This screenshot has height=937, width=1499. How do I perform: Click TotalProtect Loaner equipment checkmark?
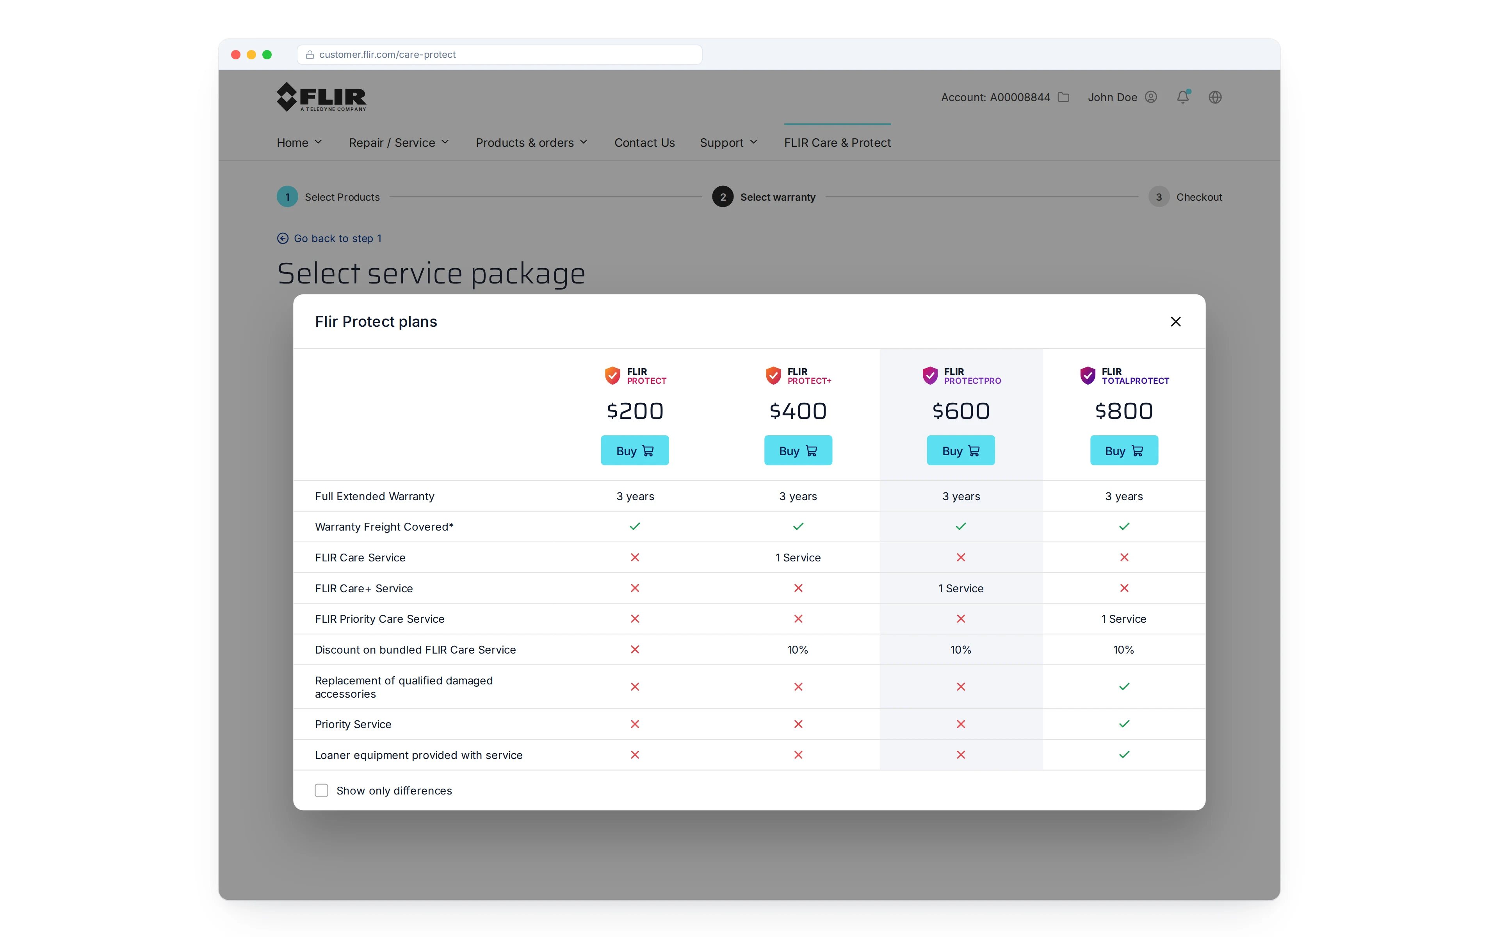[x=1124, y=754]
